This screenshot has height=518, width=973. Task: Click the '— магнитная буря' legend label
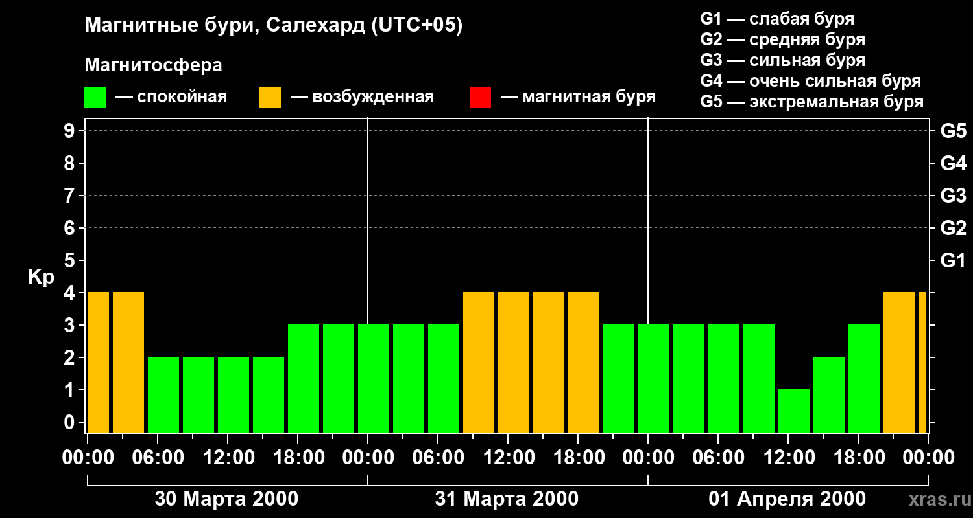pos(578,98)
